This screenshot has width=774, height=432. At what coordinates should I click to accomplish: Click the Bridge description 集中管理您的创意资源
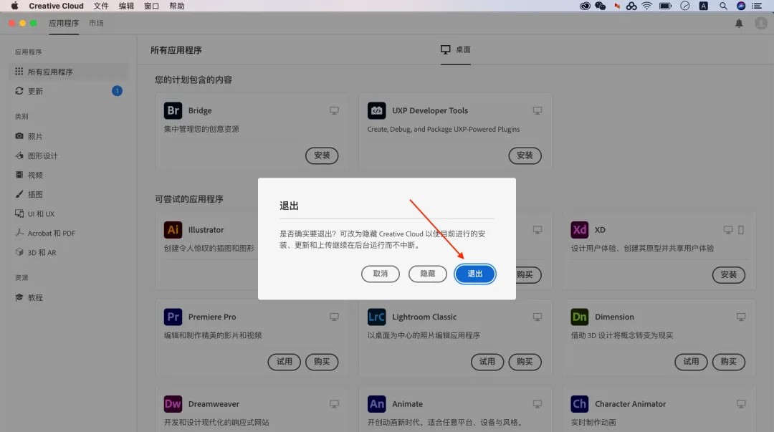201,129
